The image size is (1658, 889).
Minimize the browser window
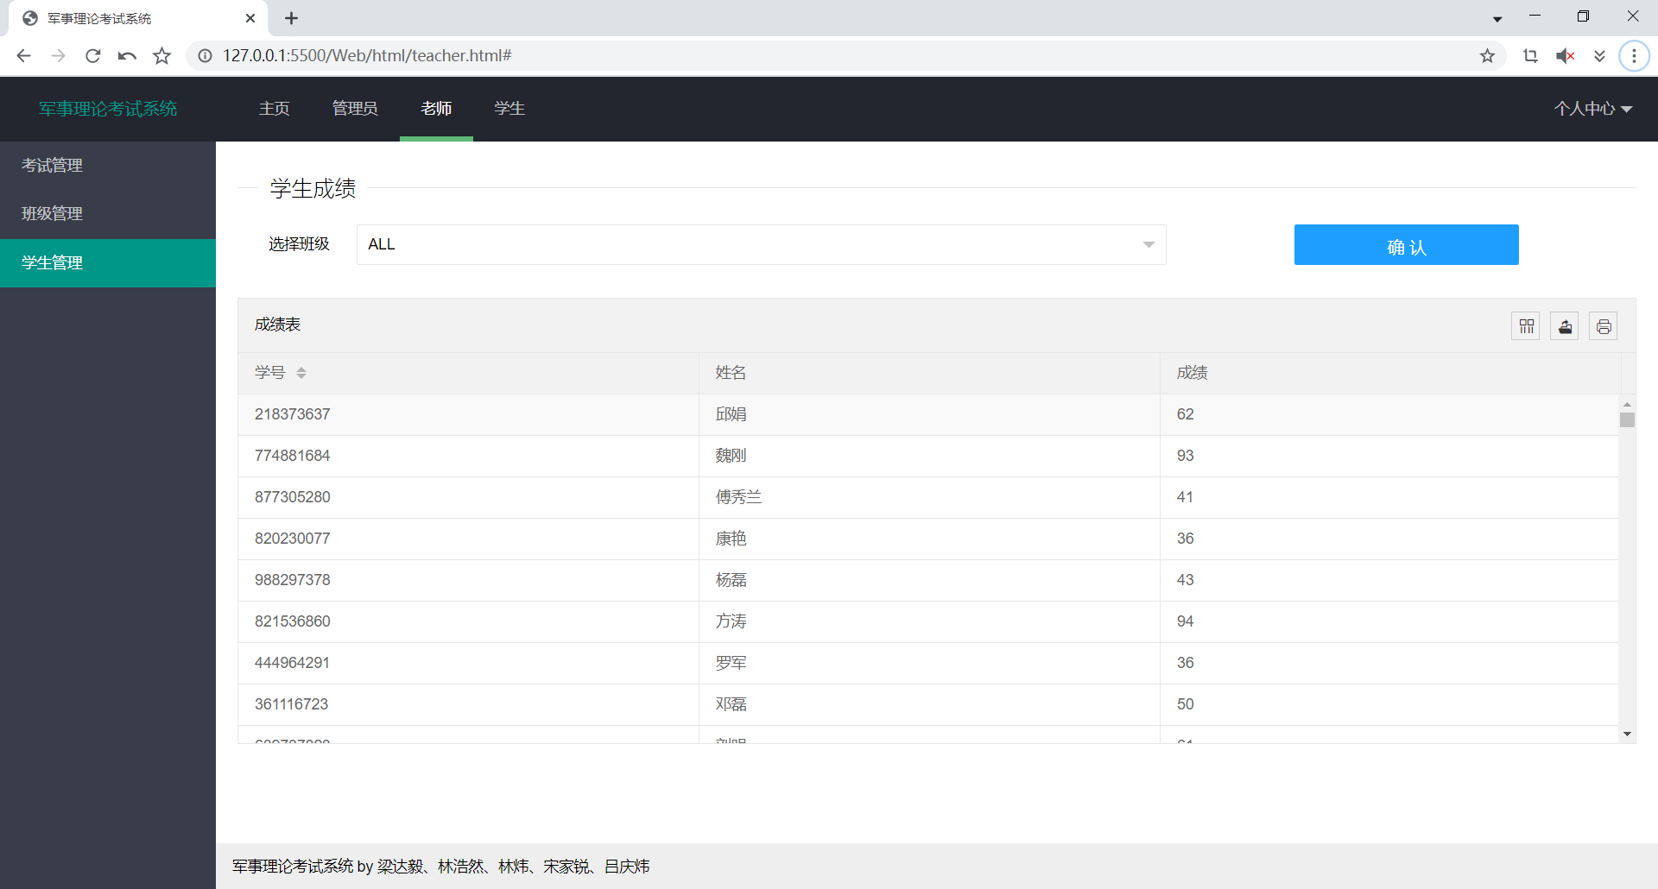tap(1535, 16)
